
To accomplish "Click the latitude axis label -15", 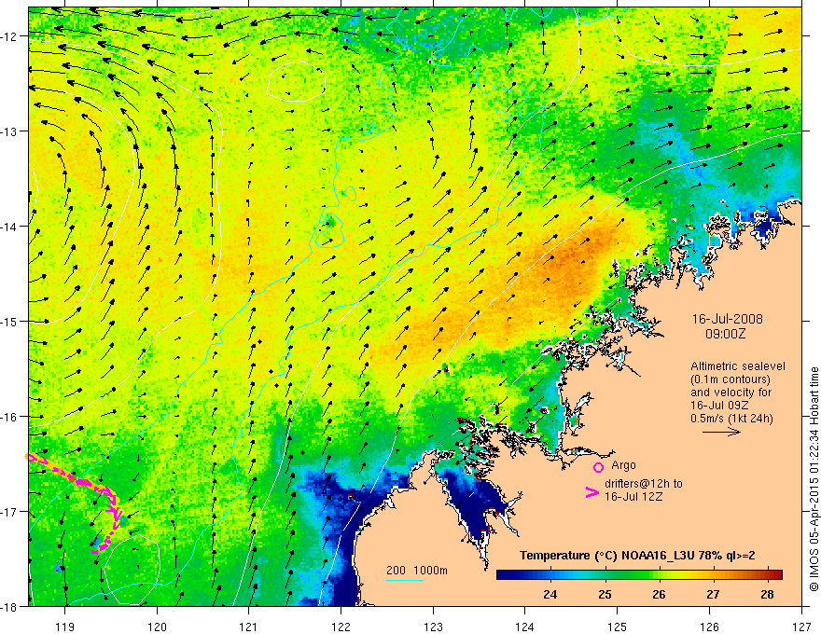I will 9,321.
